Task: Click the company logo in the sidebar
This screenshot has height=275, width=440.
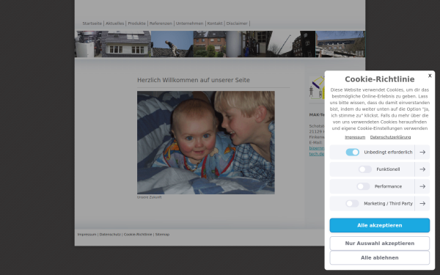Action: tap(317, 88)
